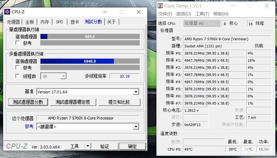277x158 pixels.
Task: Minimize the CPU-Z window
Action: [x=105, y=12]
